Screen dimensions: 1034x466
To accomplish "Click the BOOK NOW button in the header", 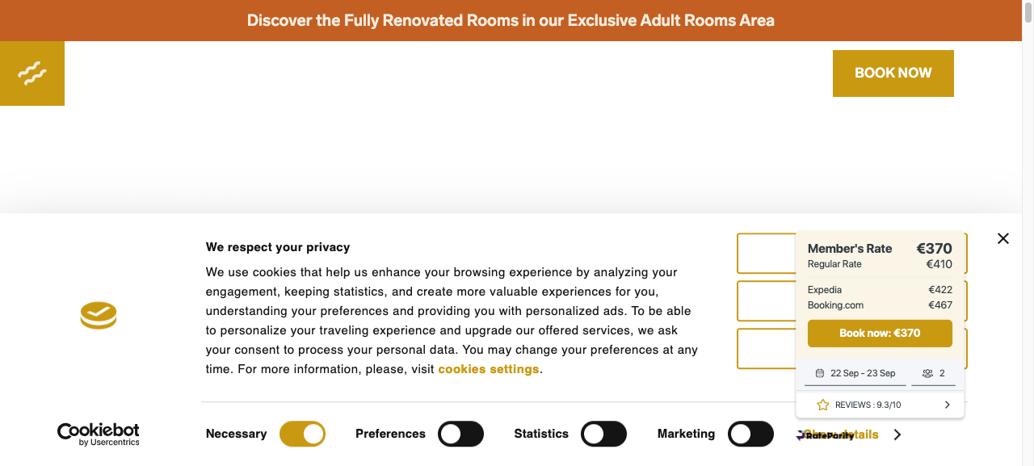I will tap(893, 73).
